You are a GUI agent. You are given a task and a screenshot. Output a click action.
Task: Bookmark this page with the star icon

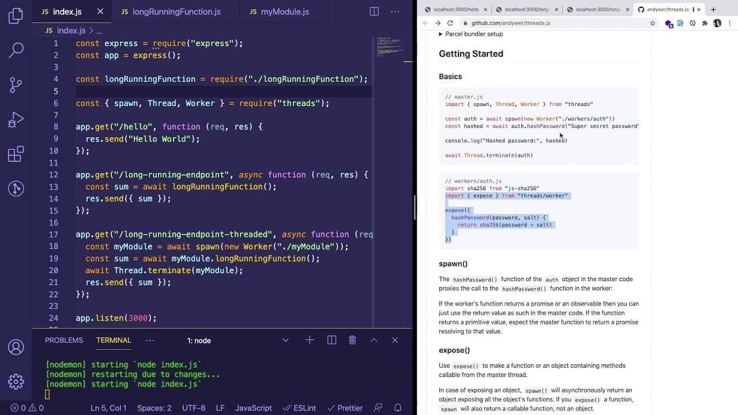click(653, 23)
